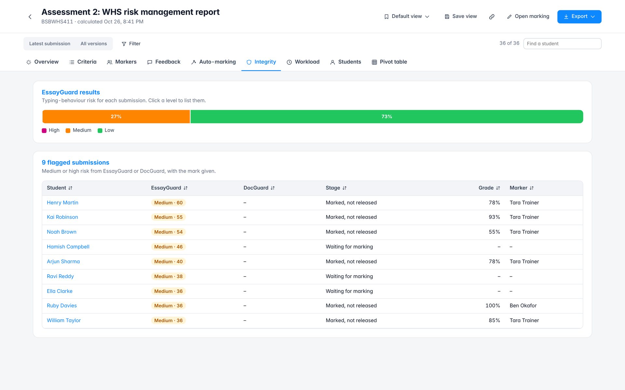Click the bookmark icon beside Default view
The width and height of the screenshot is (625, 390).
(386, 17)
